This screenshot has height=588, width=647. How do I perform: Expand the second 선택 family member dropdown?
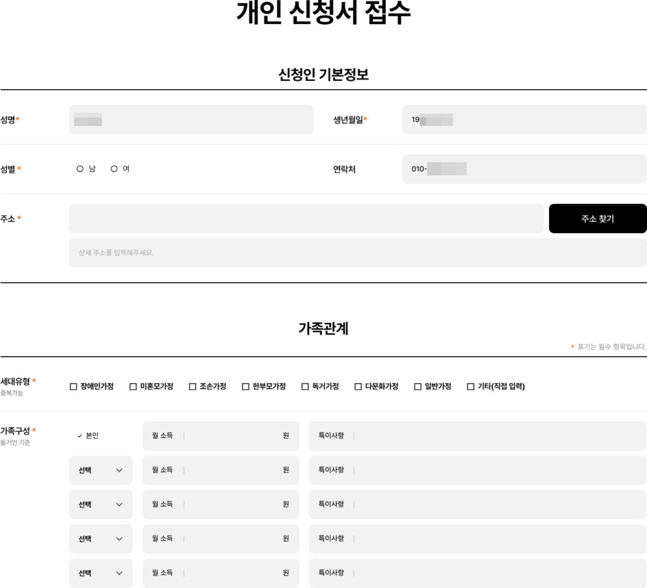(x=100, y=505)
